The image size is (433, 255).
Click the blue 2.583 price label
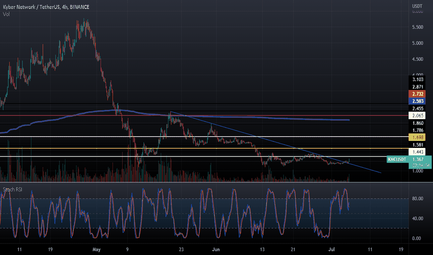coord(417,101)
